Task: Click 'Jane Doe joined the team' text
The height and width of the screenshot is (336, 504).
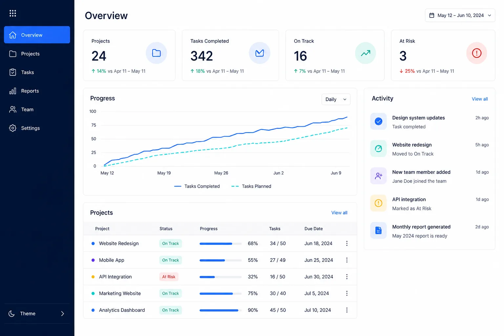Action: (x=419, y=181)
